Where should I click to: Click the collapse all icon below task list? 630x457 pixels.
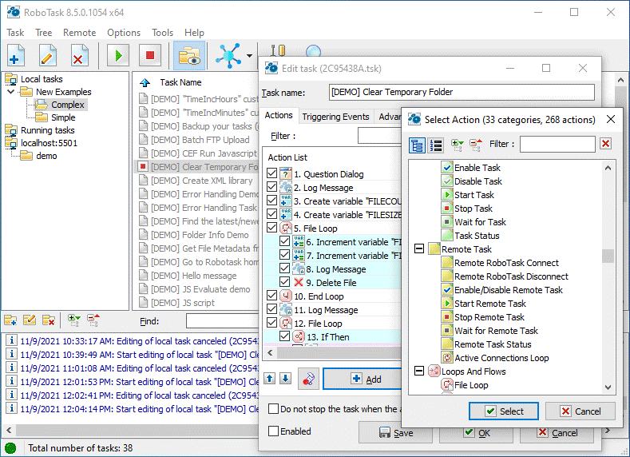coord(93,320)
